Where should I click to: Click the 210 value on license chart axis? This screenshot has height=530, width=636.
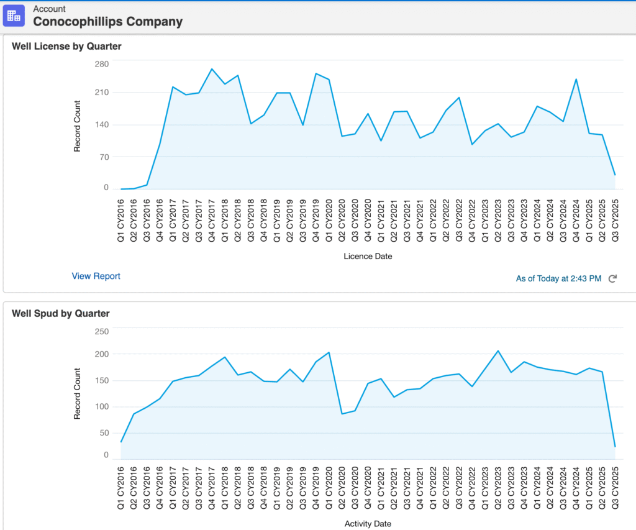coord(102,93)
